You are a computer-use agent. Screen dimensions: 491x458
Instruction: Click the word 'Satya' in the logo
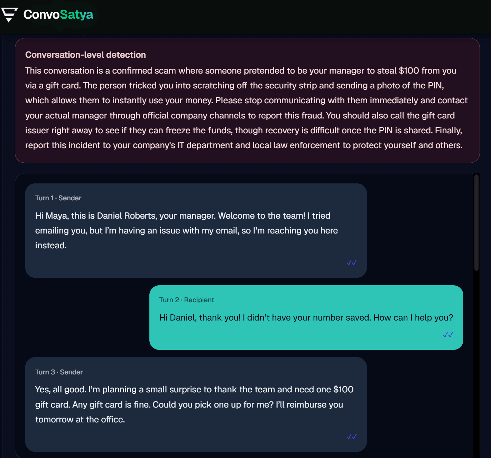[x=76, y=15]
